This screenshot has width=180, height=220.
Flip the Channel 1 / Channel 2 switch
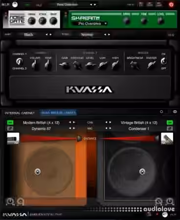(x=19, y=62)
